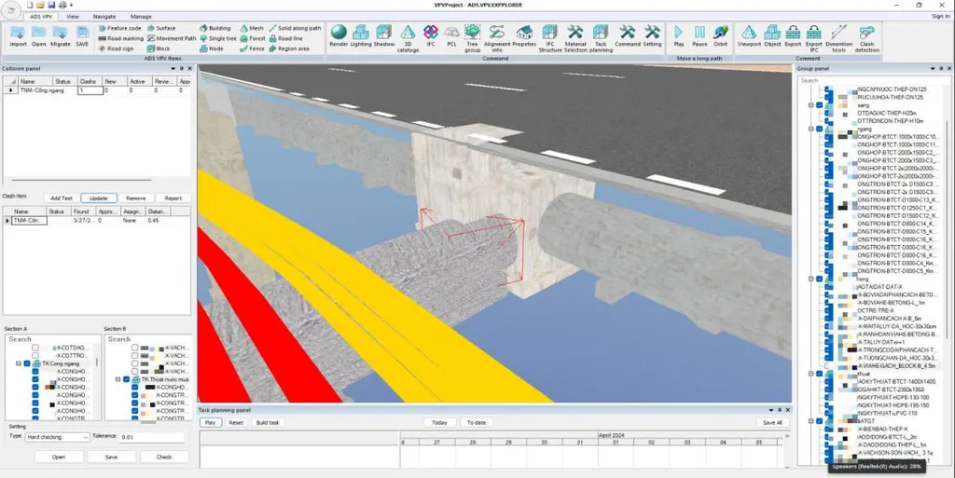Choose the Single tree item
This screenshot has height=478, width=955.
click(x=217, y=38)
